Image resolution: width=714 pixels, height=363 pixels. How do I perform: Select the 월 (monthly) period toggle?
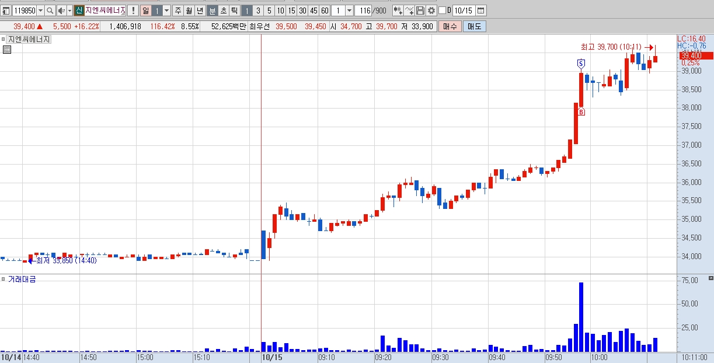(x=189, y=11)
